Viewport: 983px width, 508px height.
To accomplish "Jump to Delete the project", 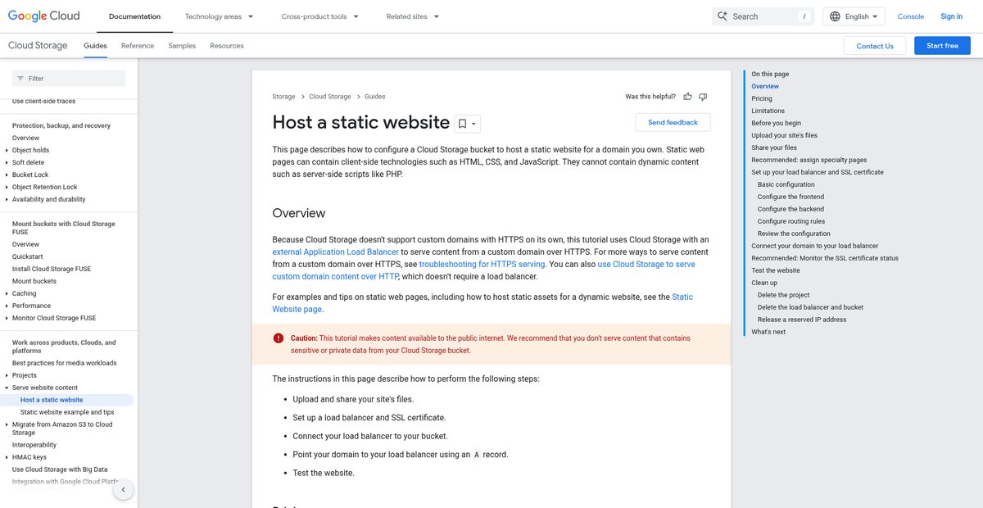I will click(784, 295).
